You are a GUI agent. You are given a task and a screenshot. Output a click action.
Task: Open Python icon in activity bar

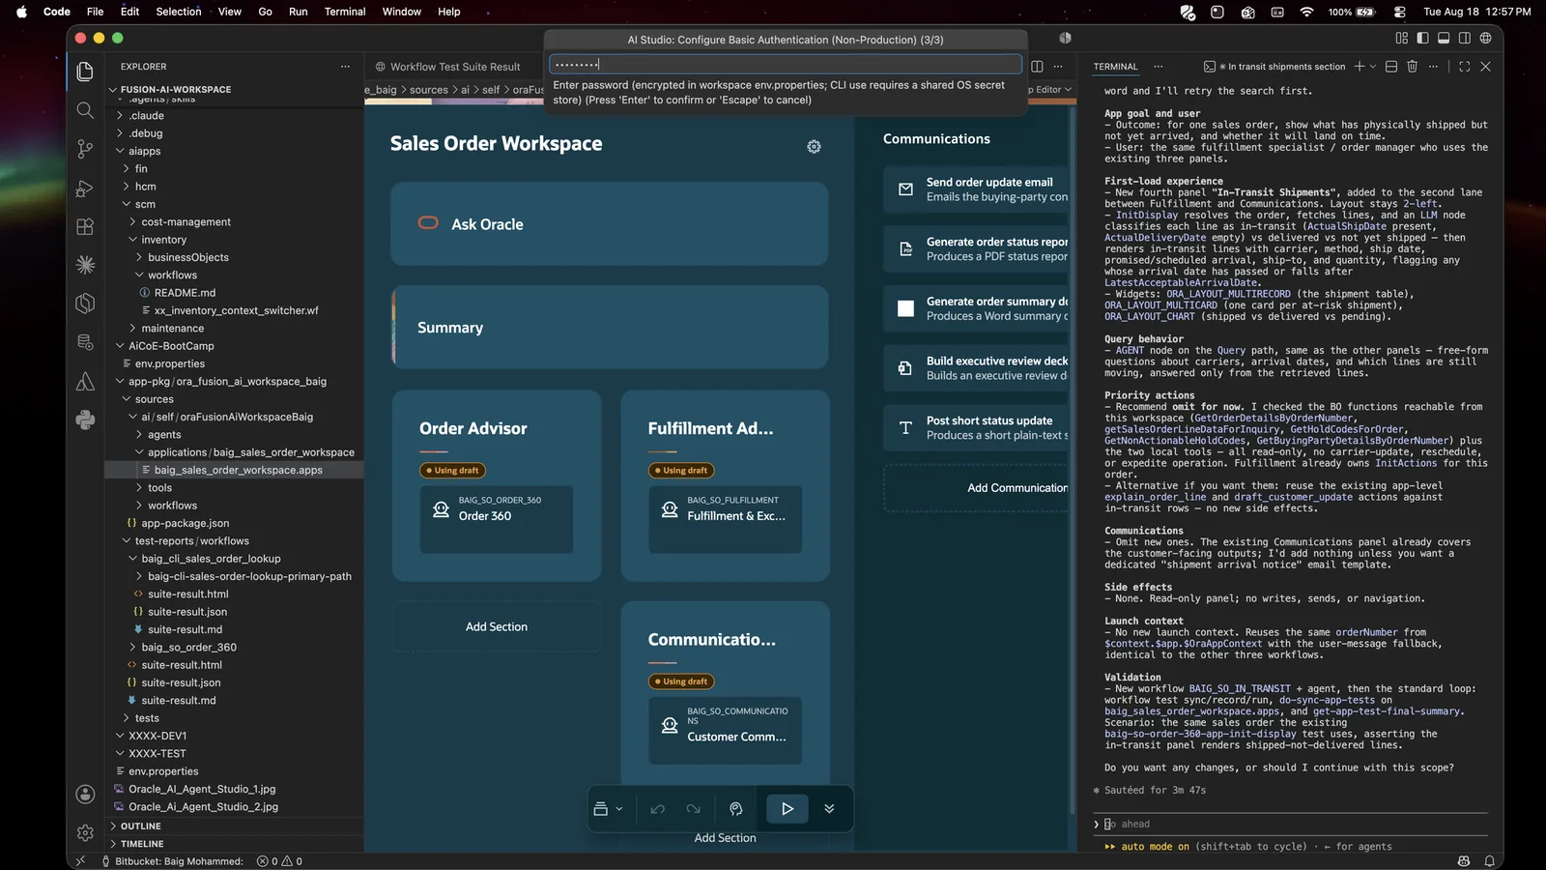coord(85,420)
